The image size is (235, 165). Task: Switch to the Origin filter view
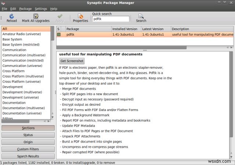click(x=28, y=142)
